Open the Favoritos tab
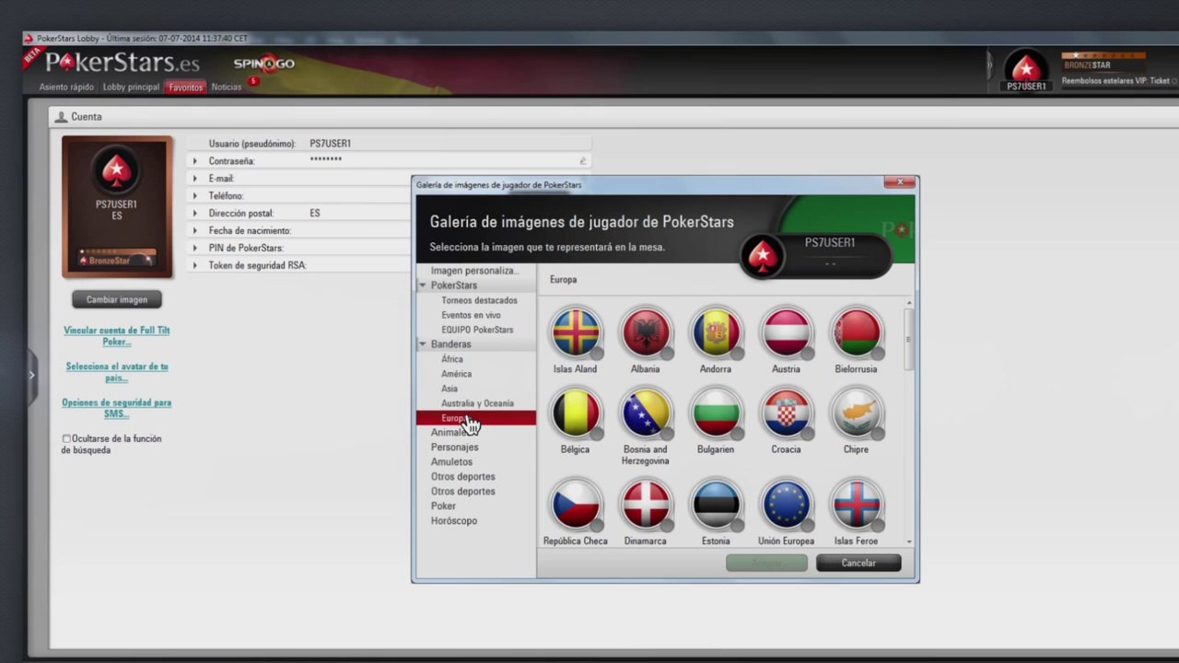Image resolution: width=1179 pixels, height=663 pixels. 185,87
